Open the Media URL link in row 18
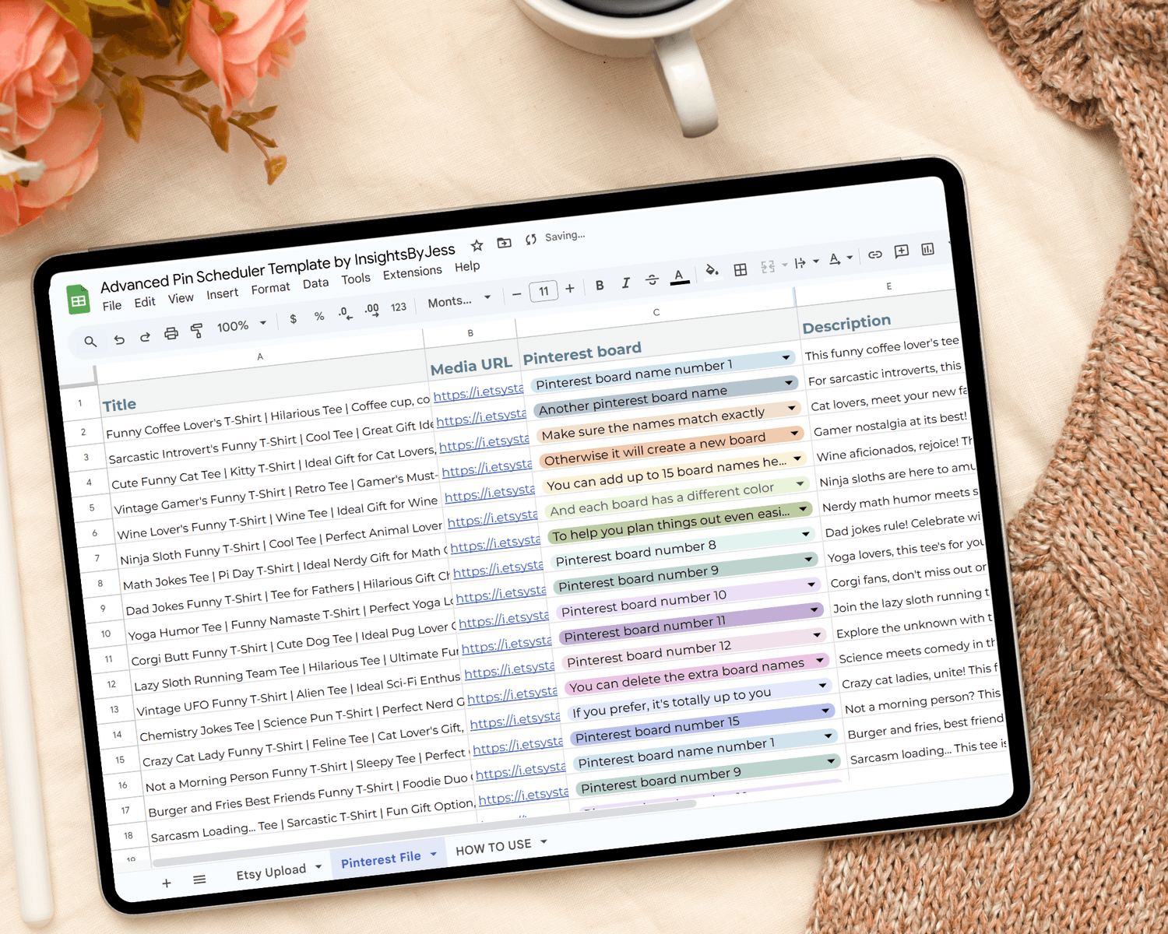 point(523,796)
